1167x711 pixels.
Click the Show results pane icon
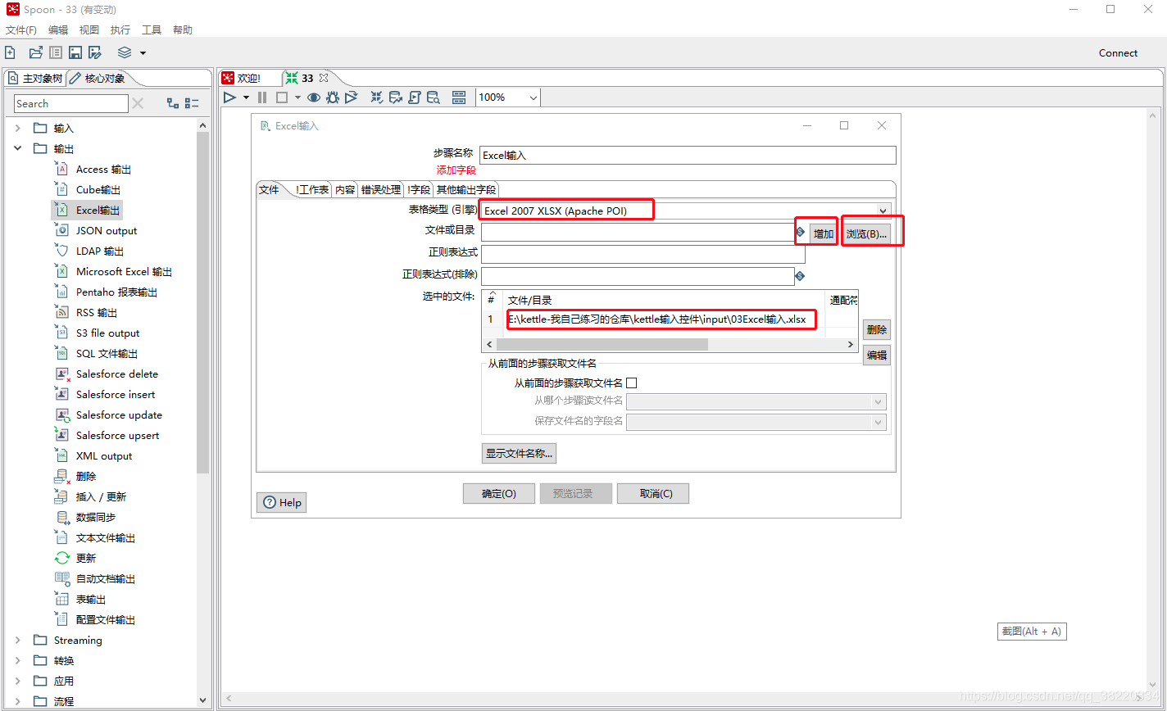pyautogui.click(x=459, y=97)
